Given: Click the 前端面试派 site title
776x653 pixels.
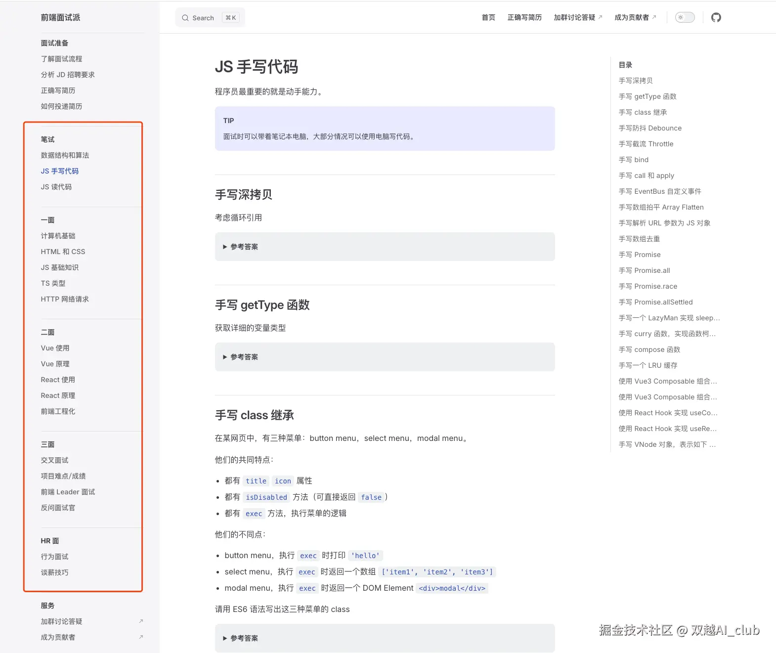Looking at the screenshot, I should pos(60,17).
